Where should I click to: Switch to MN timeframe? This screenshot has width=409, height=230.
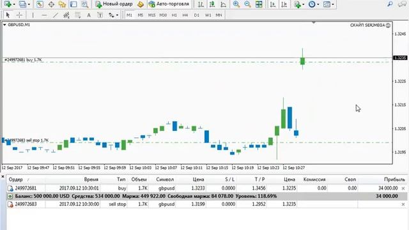click(x=219, y=15)
